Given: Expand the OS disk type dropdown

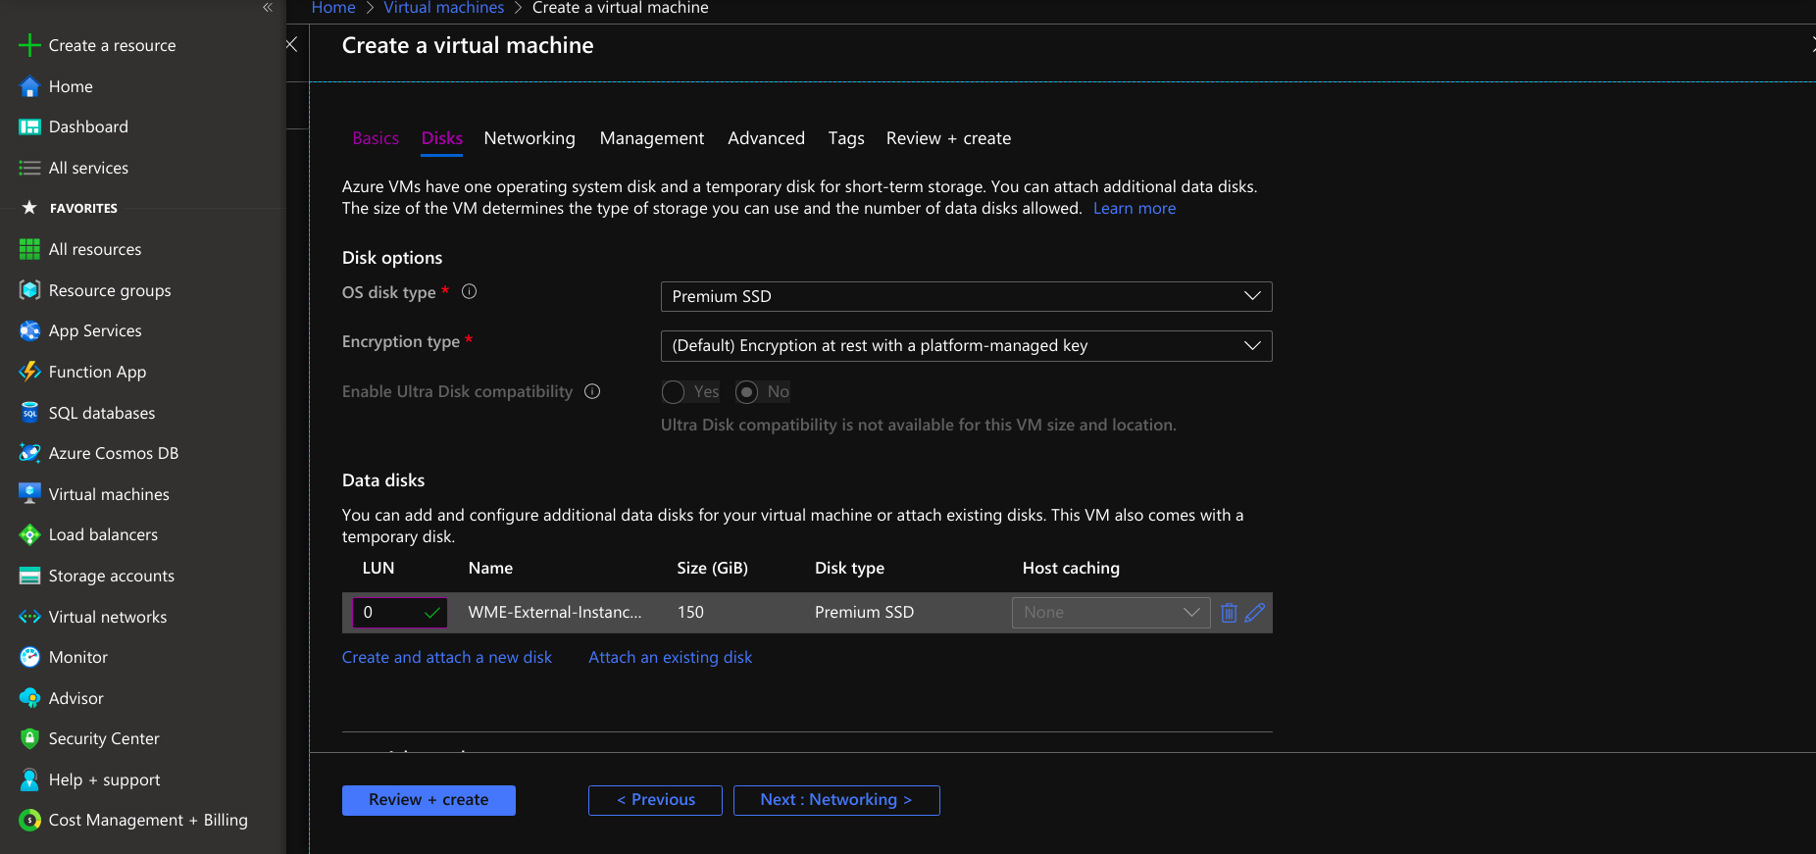Looking at the screenshot, I should coord(966,296).
